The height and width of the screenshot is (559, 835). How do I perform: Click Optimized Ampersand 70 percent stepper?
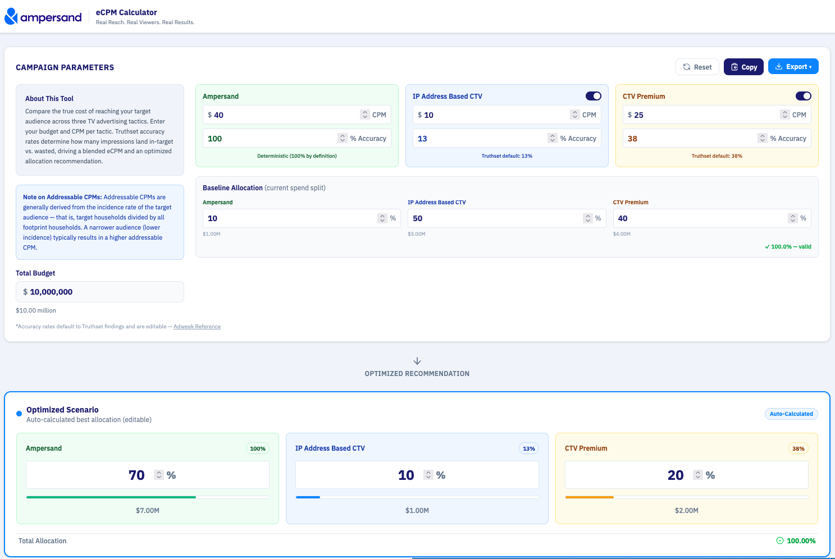point(159,475)
